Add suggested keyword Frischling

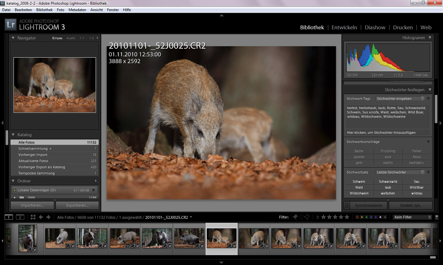[x=388, y=151]
